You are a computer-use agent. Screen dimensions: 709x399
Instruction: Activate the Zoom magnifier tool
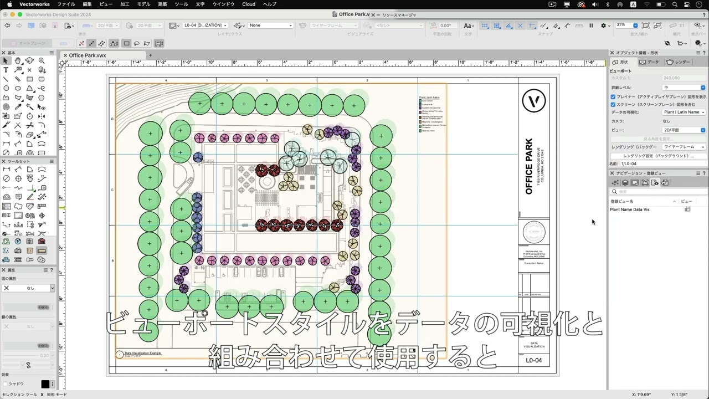[42, 61]
